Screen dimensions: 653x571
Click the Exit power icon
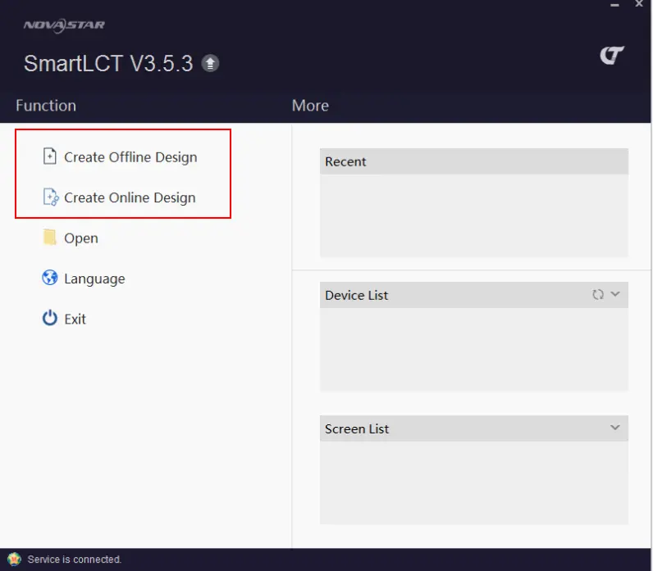coord(50,319)
